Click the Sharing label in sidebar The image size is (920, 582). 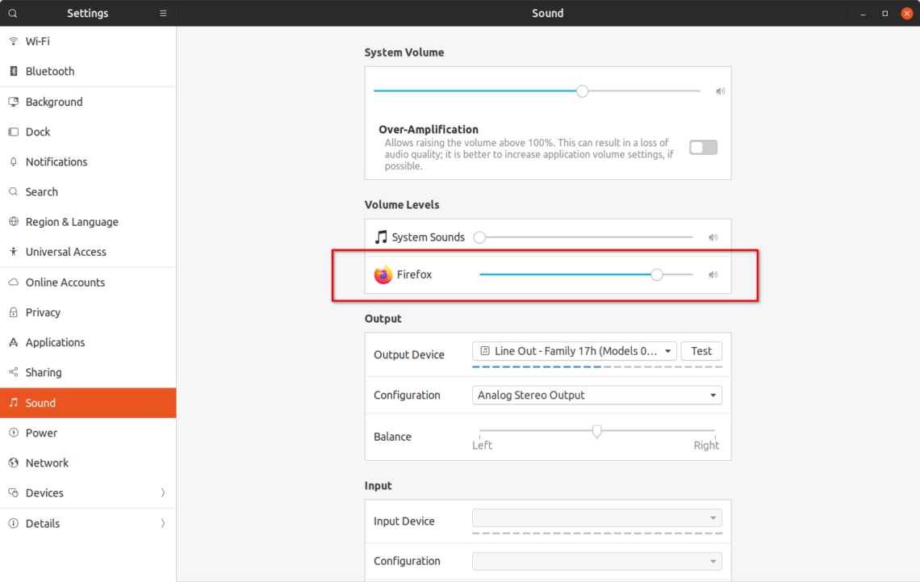pyautogui.click(x=44, y=372)
